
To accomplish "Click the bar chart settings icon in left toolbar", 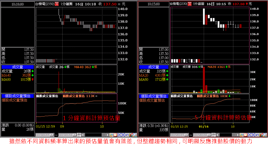I will [x=130, y=135].
